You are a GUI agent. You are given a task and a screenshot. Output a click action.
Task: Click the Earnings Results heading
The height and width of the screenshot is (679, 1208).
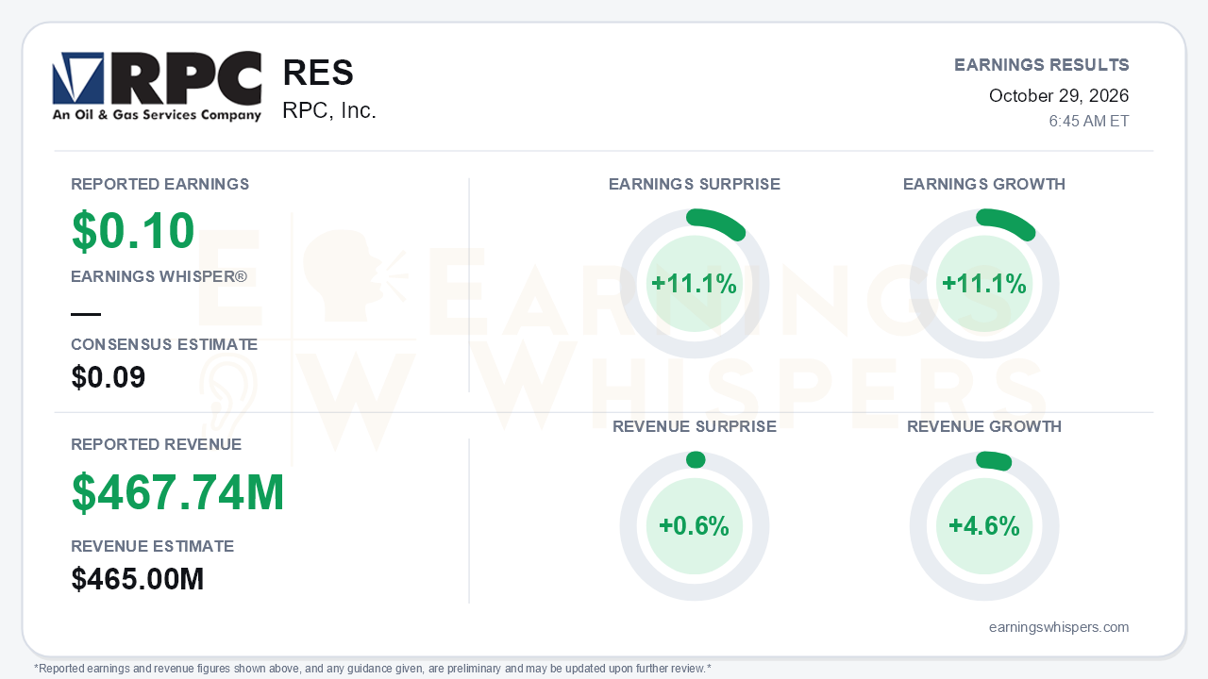pos(1042,65)
